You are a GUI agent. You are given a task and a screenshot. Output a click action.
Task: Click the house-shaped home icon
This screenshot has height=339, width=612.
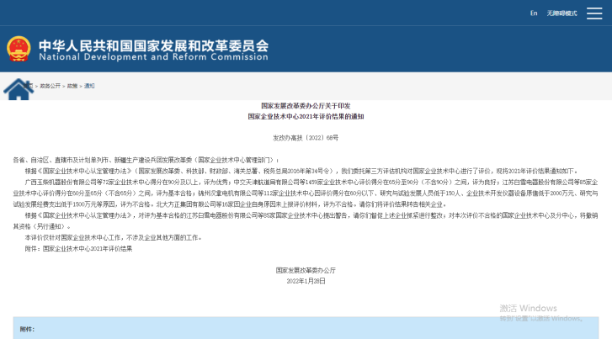click(17, 87)
